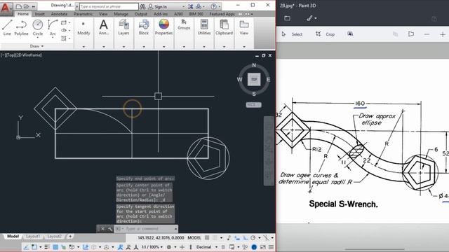Click the Help question mark icon
This screenshot has height=252, width=449.
(213, 6)
